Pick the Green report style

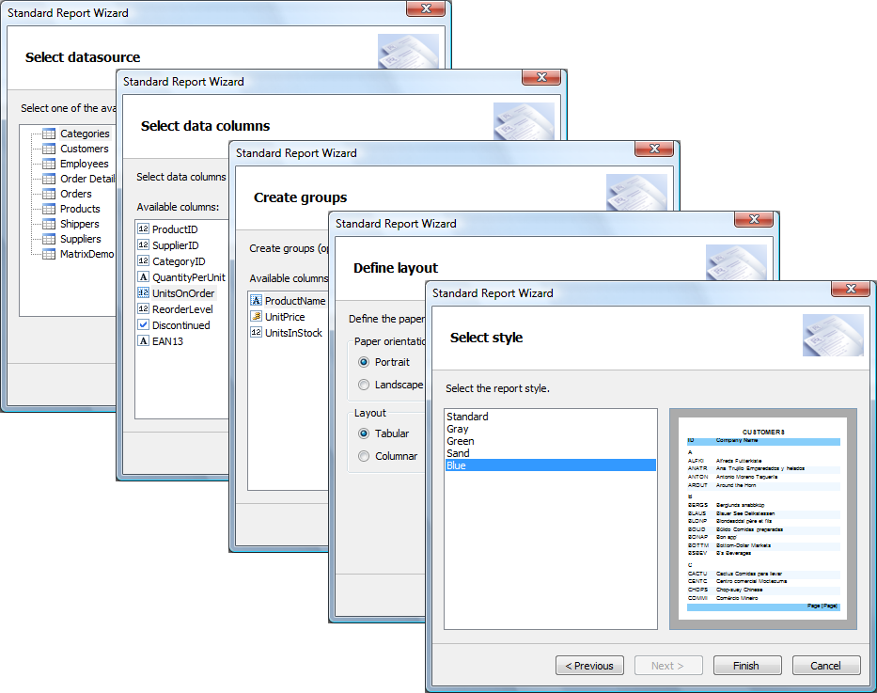point(461,441)
